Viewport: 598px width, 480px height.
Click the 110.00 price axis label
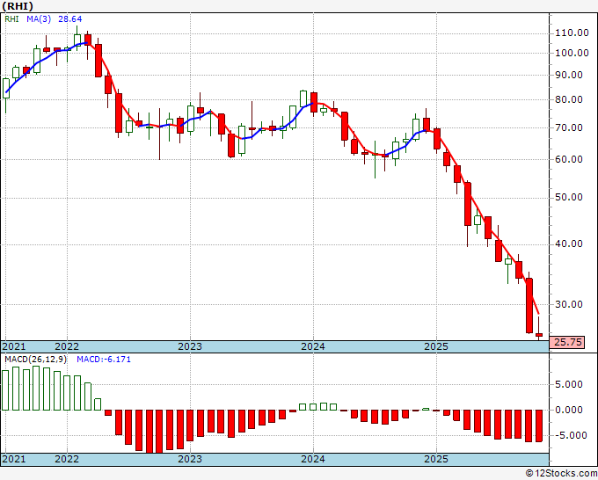(572, 33)
